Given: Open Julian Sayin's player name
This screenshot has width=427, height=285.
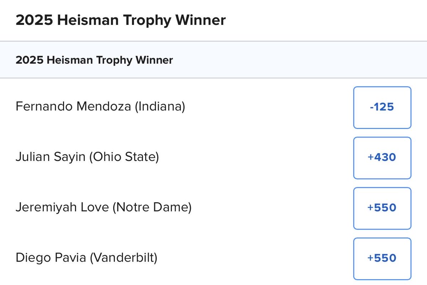Looking at the screenshot, I should coord(51,157).
